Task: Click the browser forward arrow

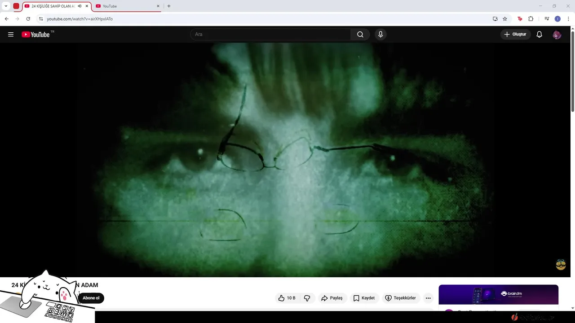Action: click(x=17, y=19)
